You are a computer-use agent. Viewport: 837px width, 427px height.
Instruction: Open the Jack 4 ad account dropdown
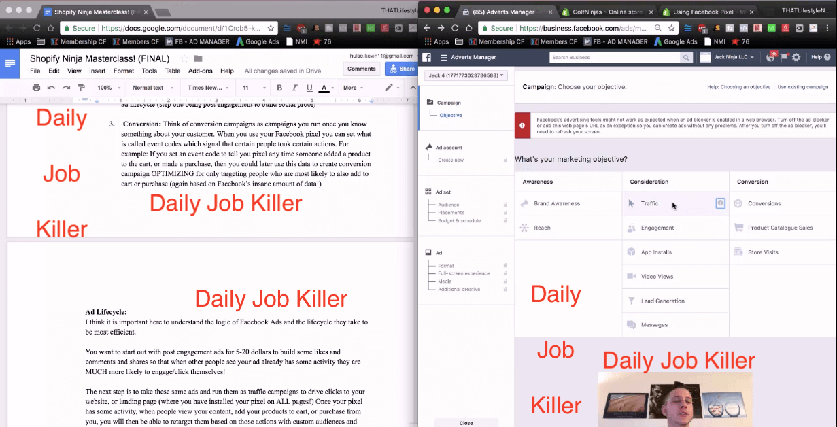pyautogui.click(x=466, y=75)
